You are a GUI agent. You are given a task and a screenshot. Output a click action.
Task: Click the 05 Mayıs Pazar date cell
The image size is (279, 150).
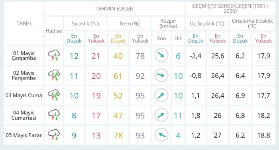pos(24,135)
